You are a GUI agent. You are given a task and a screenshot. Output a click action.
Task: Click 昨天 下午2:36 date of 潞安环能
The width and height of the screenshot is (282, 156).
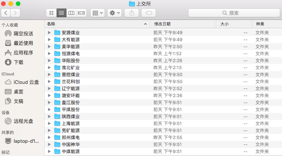tap(168, 95)
